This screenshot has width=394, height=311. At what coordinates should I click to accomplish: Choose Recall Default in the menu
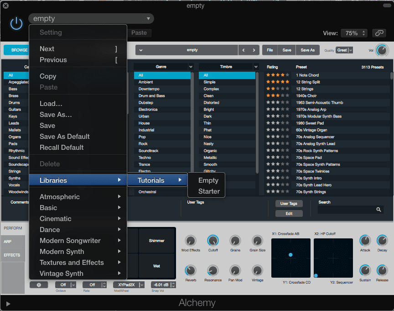tap(78, 148)
